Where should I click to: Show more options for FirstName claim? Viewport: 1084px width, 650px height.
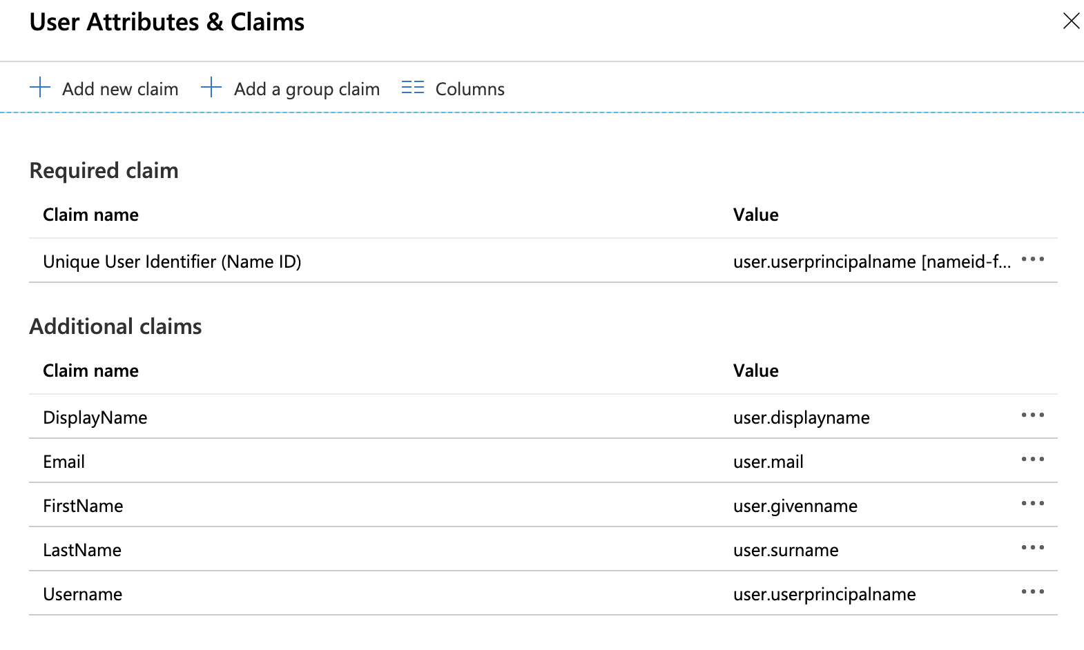[1032, 504]
